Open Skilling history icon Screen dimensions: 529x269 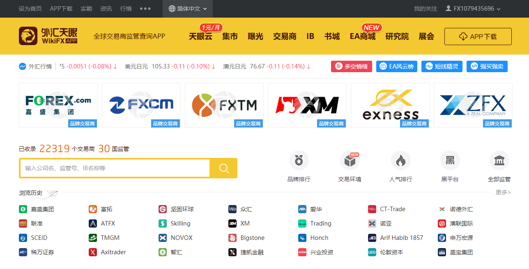(x=163, y=223)
